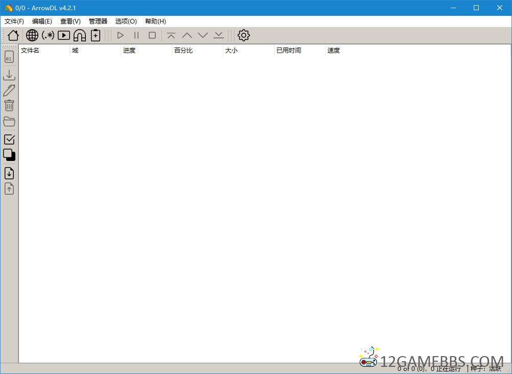Open the settings gear icon

(244, 35)
